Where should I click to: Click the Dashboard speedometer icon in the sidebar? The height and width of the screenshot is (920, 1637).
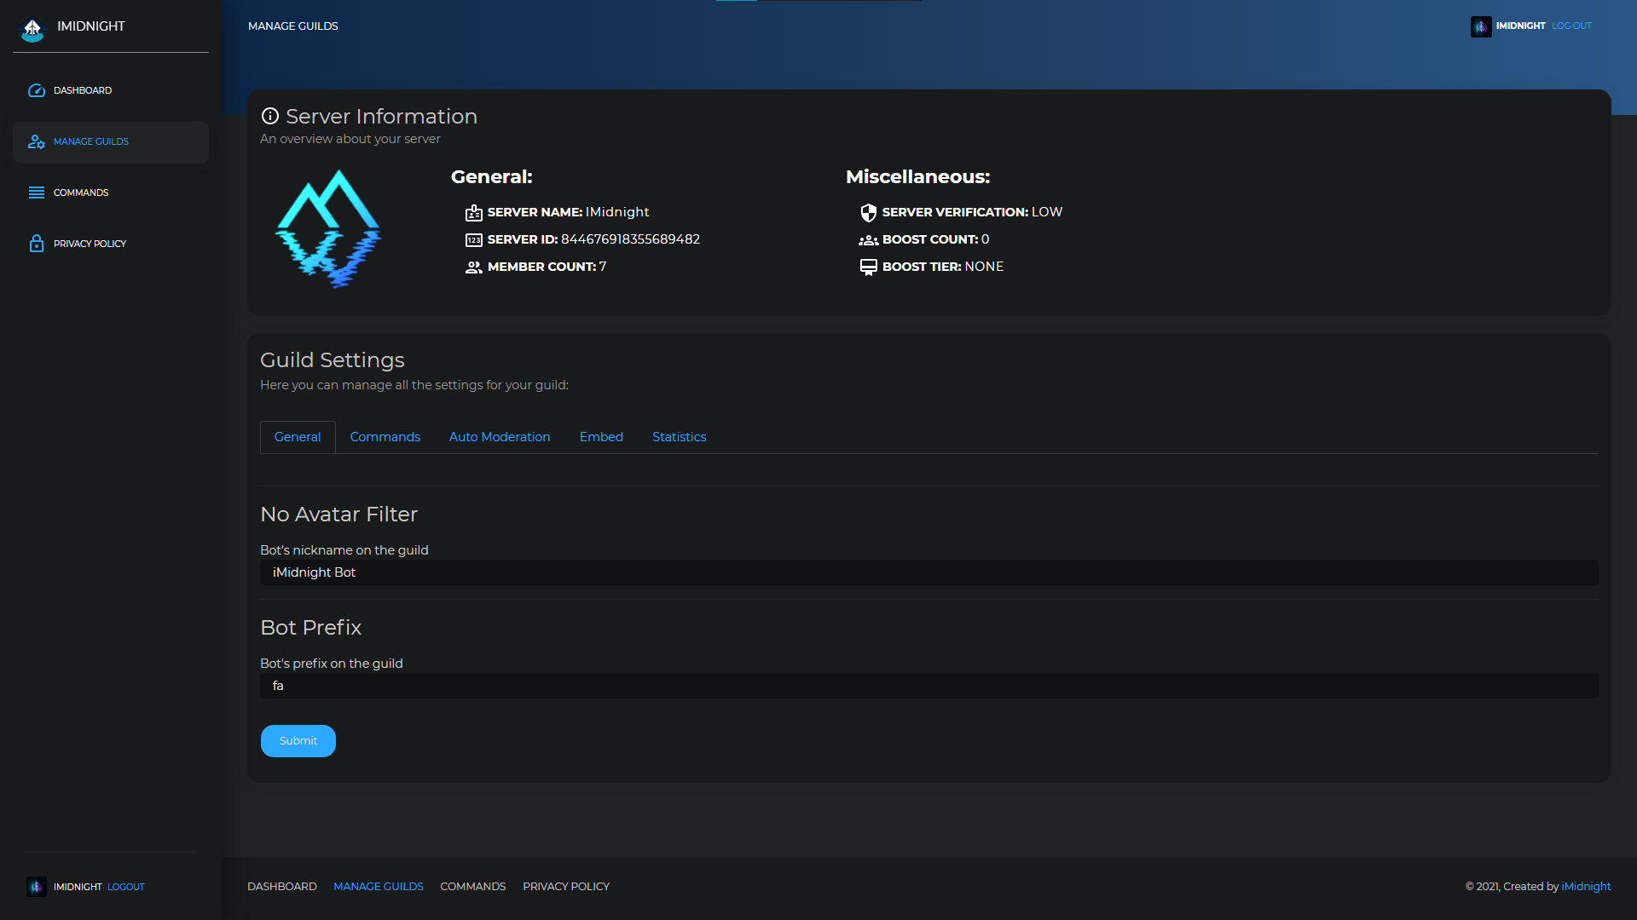pos(37,90)
